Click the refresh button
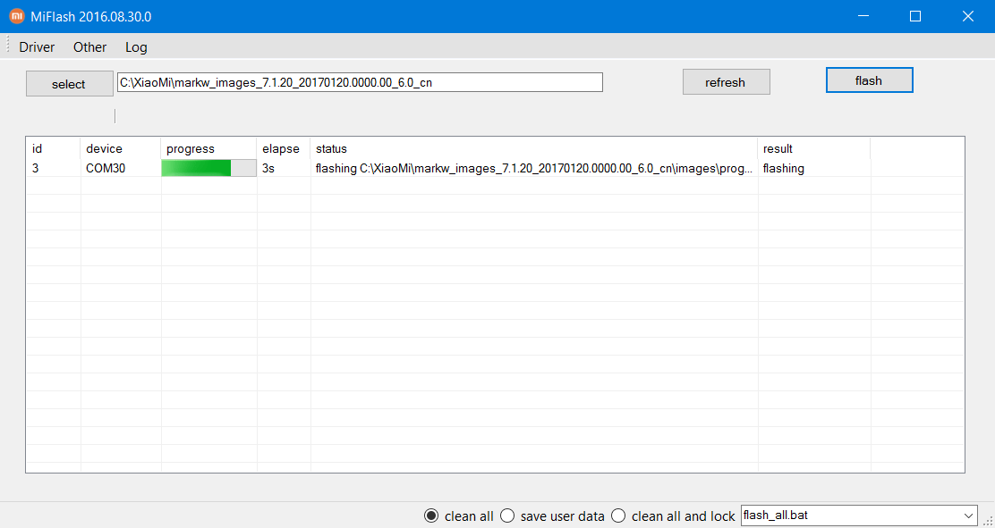The width and height of the screenshot is (995, 528). tap(726, 82)
